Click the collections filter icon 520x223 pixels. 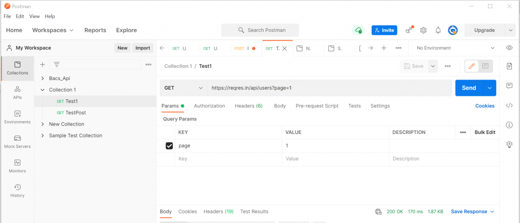point(57,64)
